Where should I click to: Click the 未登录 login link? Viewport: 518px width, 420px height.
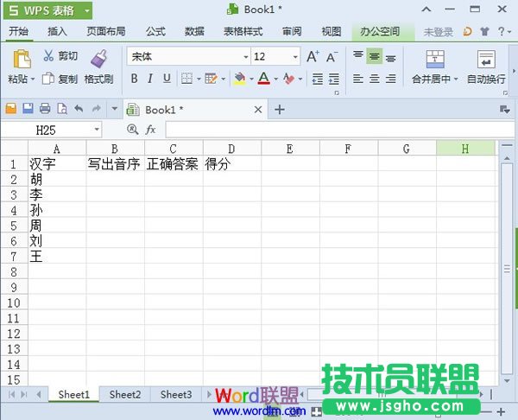tap(438, 32)
